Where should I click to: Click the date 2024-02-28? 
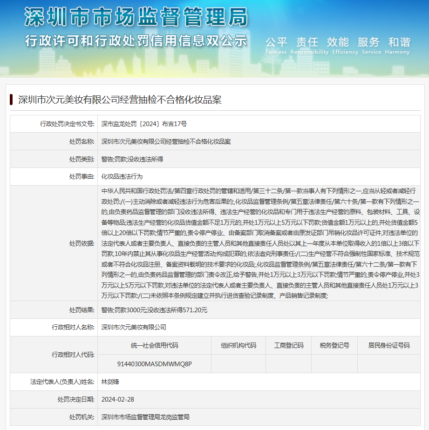tap(118, 400)
